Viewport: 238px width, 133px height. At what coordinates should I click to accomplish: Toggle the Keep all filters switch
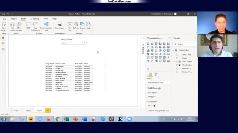(x=153, y=106)
